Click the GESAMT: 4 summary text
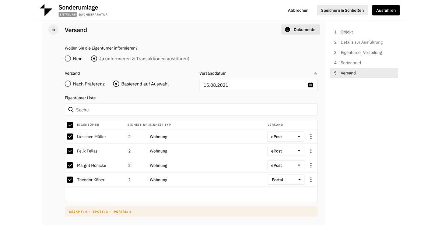Viewport: 442px width, 231px height. click(x=78, y=212)
